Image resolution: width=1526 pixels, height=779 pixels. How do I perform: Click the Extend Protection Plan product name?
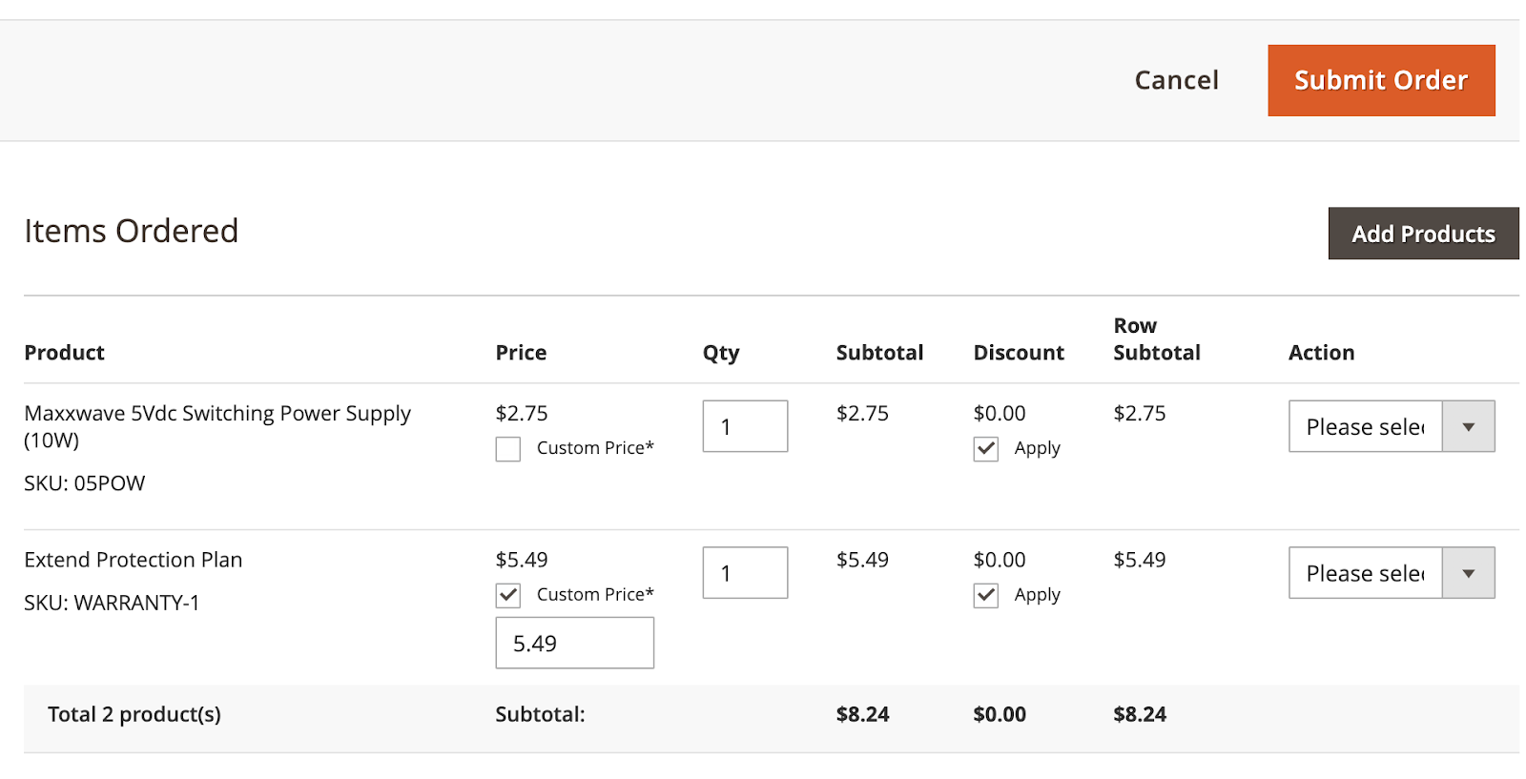[x=134, y=560]
